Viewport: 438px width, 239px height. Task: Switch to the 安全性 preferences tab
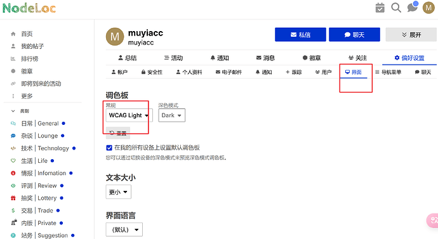[152, 72]
